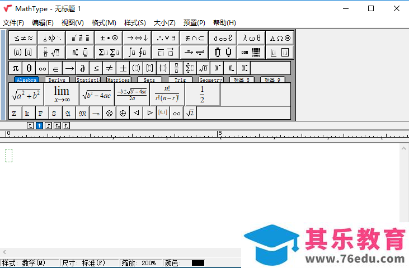The image size is (409, 268).
Task: Open the fraction and radical templates palette
Action: (51, 52)
